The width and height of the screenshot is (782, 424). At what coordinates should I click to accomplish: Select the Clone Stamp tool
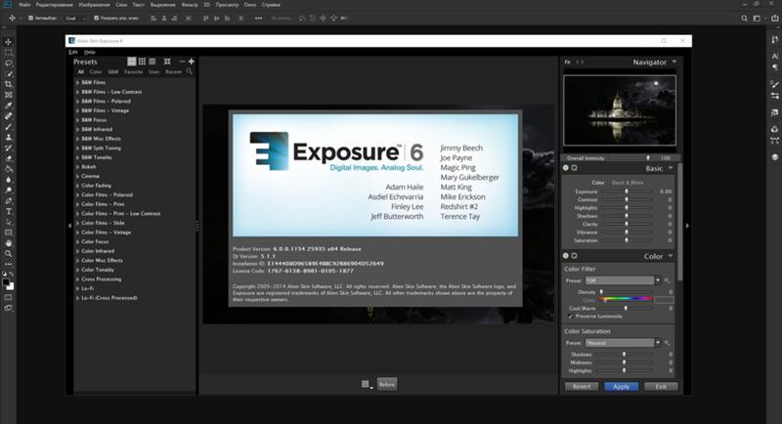pos(9,137)
